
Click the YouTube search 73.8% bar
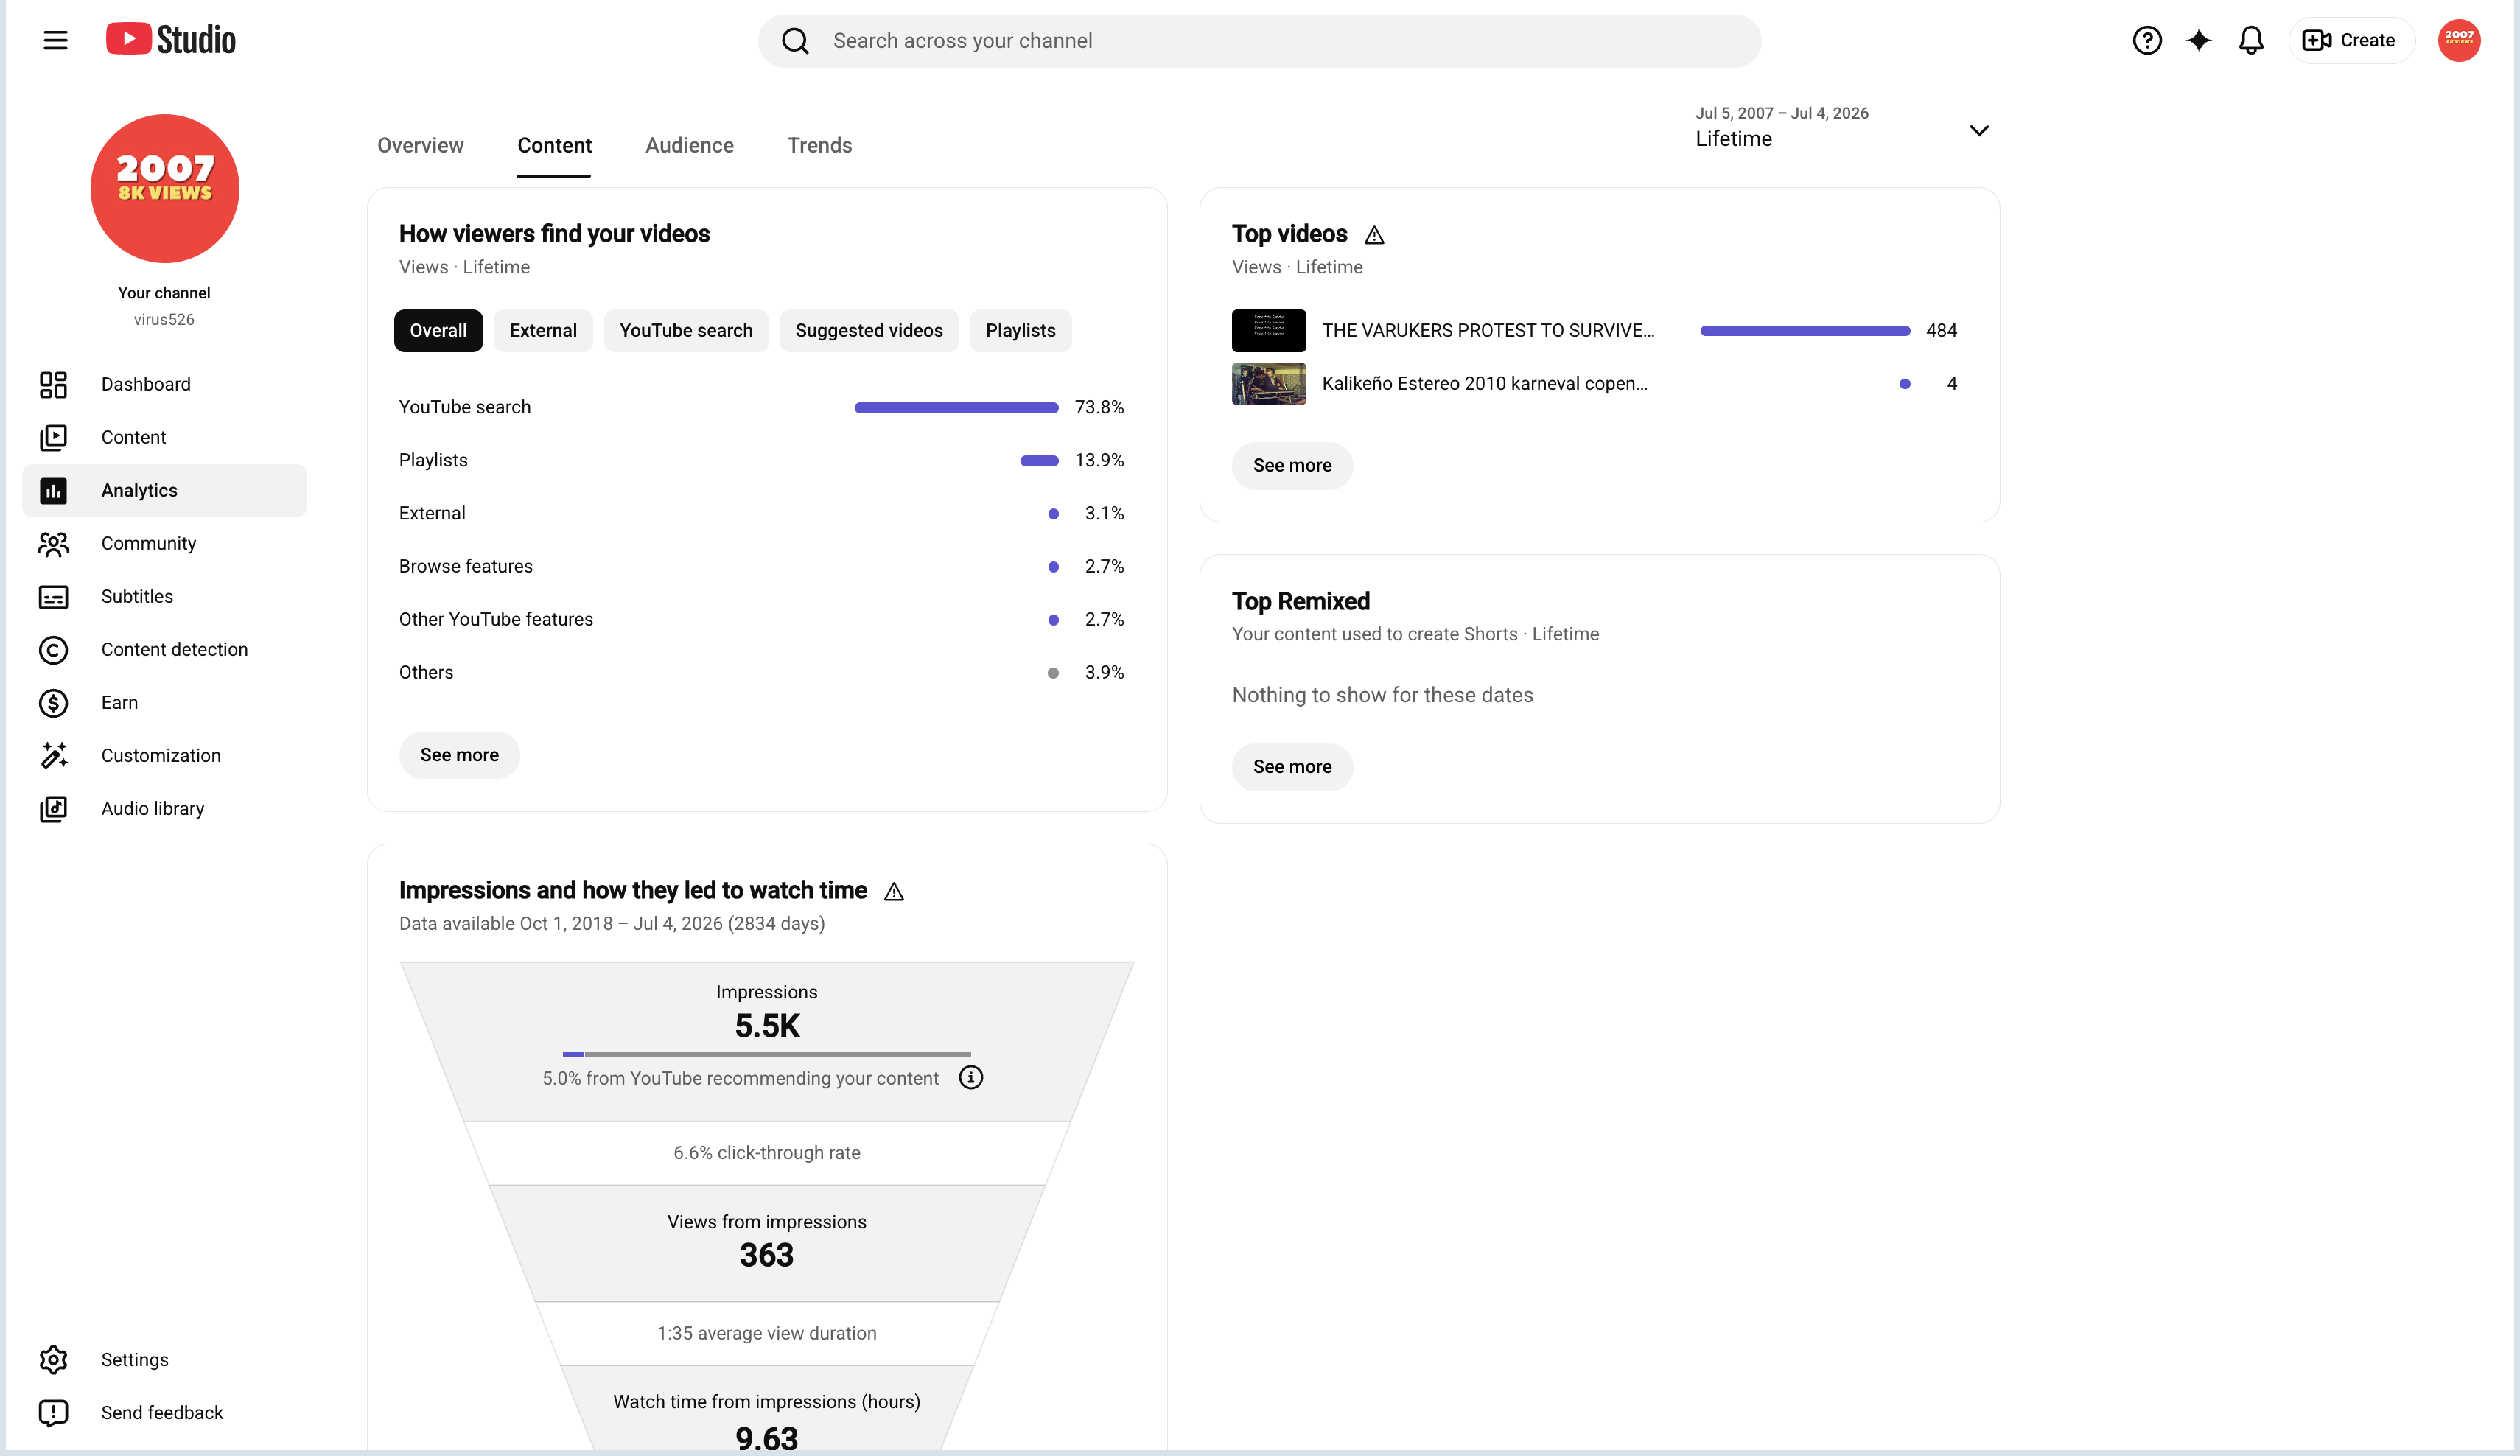click(x=956, y=407)
